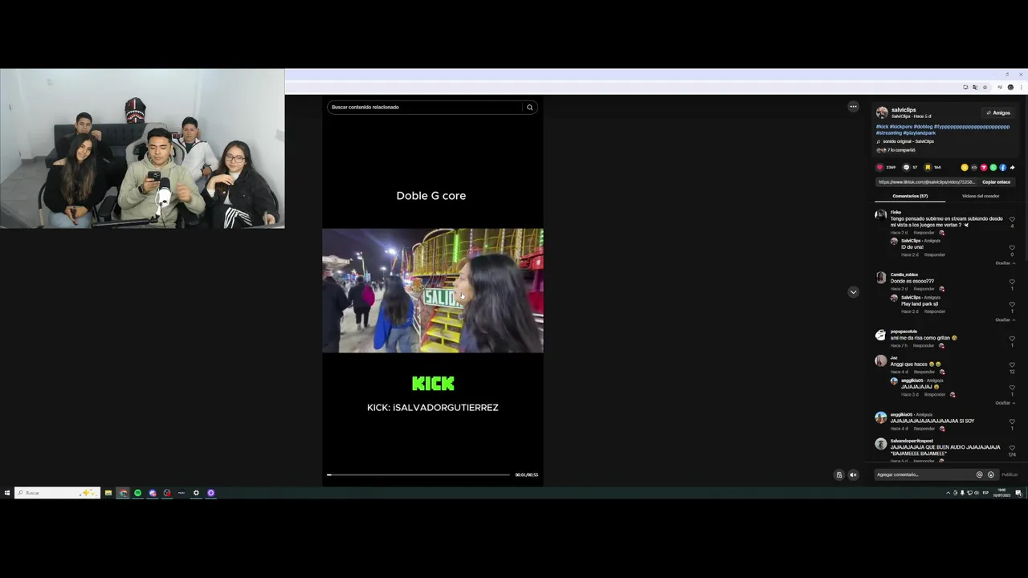Click the browser bookmark star icon

coord(985,88)
